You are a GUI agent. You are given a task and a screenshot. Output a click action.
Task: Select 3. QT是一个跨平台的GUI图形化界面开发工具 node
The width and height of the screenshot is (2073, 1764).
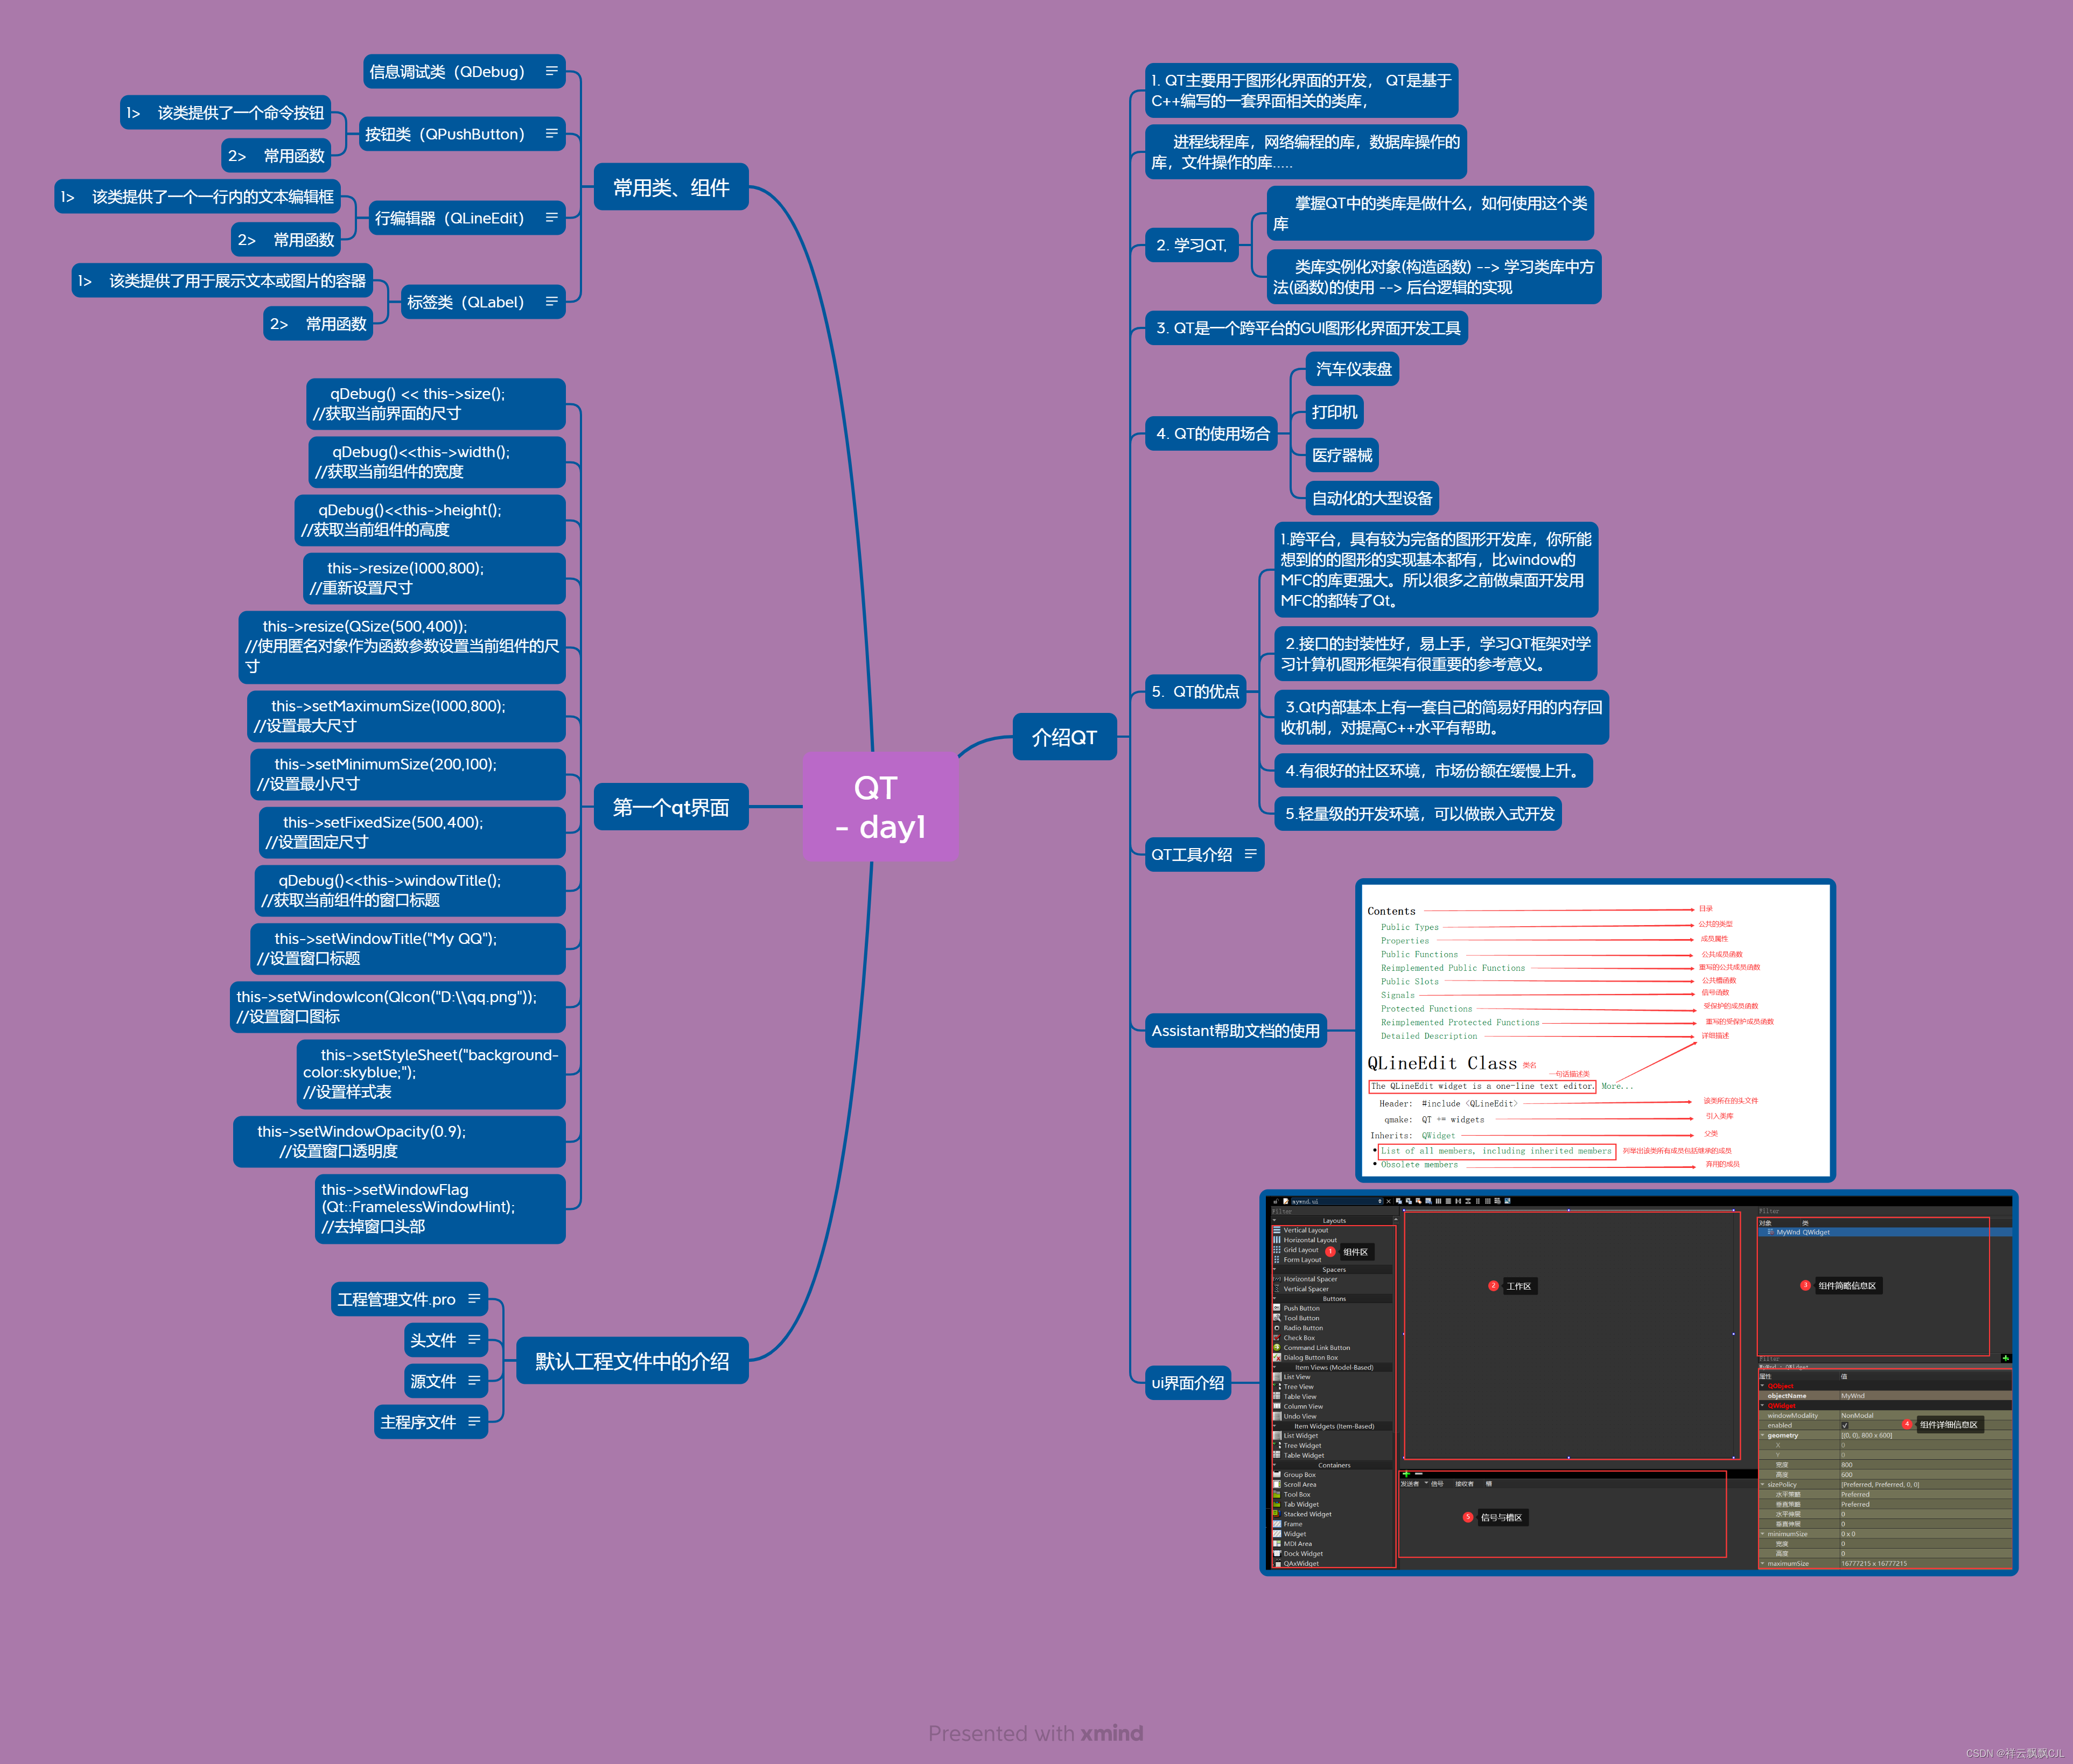1306,328
